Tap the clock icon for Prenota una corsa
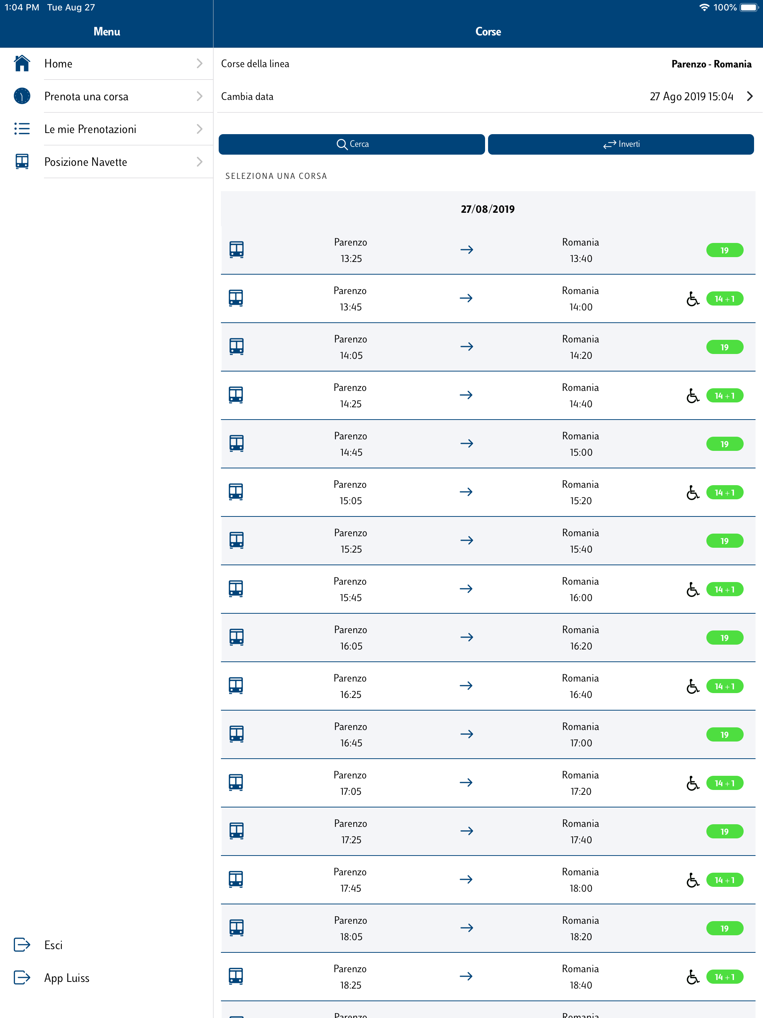The height and width of the screenshot is (1018, 763). (x=22, y=96)
